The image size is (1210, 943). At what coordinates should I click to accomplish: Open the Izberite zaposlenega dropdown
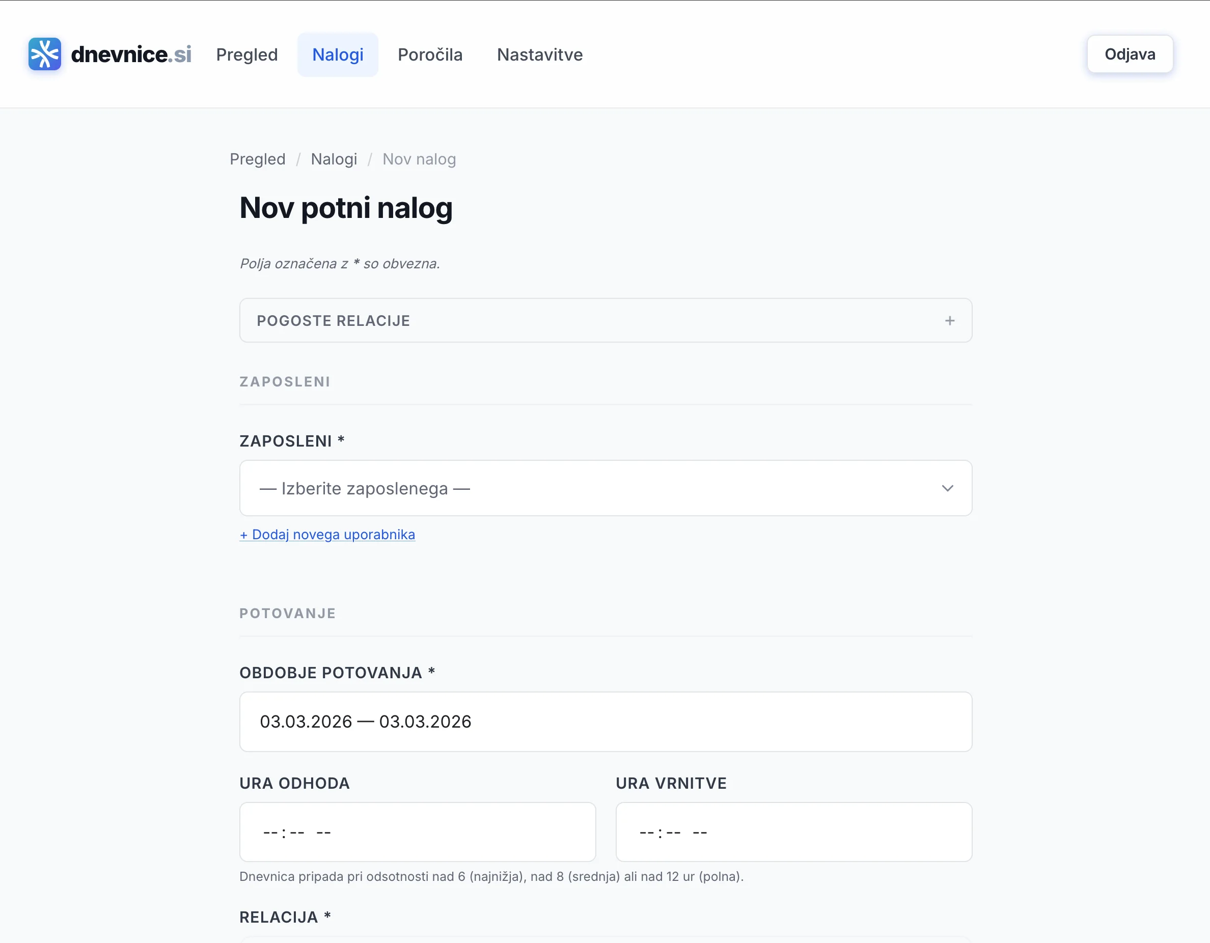(605, 488)
